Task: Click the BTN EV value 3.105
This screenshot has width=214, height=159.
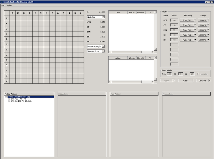Action: 102,32
